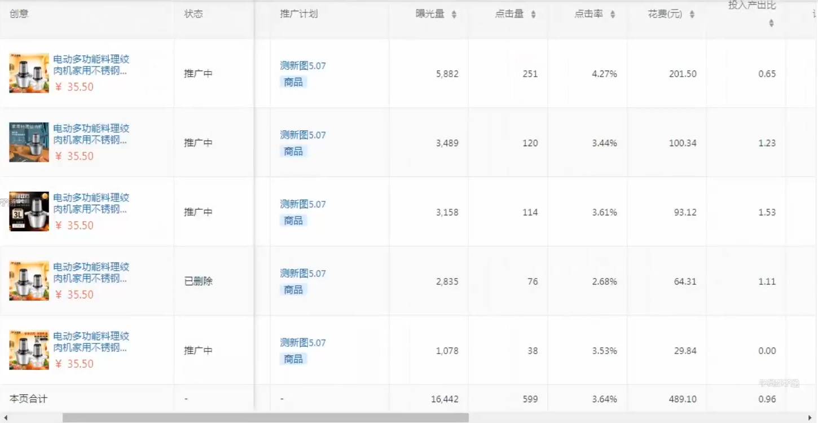Open 测新图5.07 plan in 251 clicks row
Image resolution: width=818 pixels, height=423 pixels.
click(303, 65)
